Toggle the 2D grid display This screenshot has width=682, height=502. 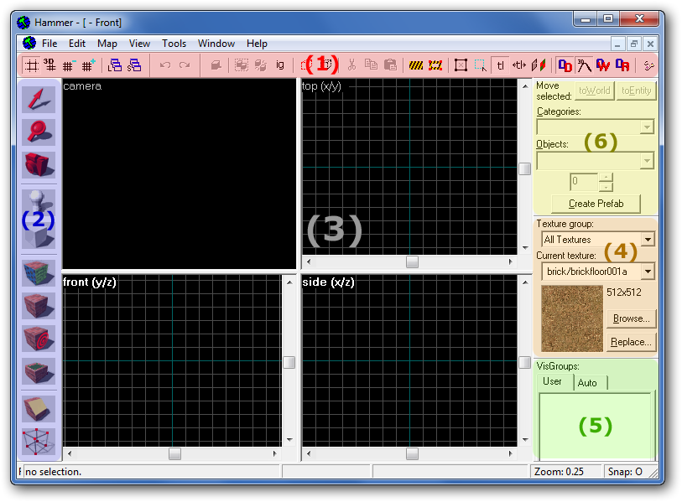[31, 65]
